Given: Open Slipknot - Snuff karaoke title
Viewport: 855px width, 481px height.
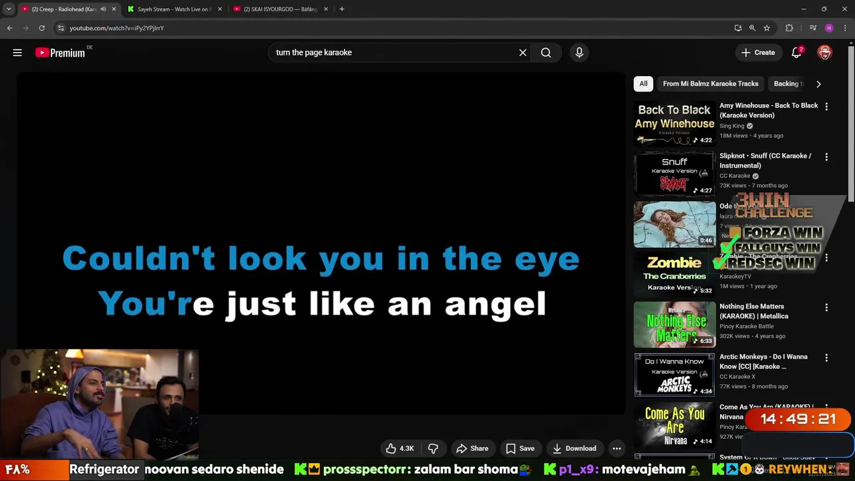Looking at the screenshot, I should [765, 160].
